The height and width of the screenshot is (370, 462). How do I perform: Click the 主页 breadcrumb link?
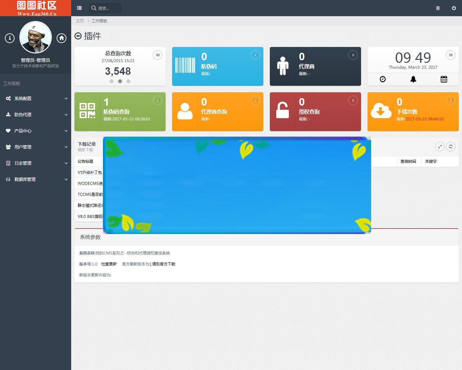click(80, 21)
